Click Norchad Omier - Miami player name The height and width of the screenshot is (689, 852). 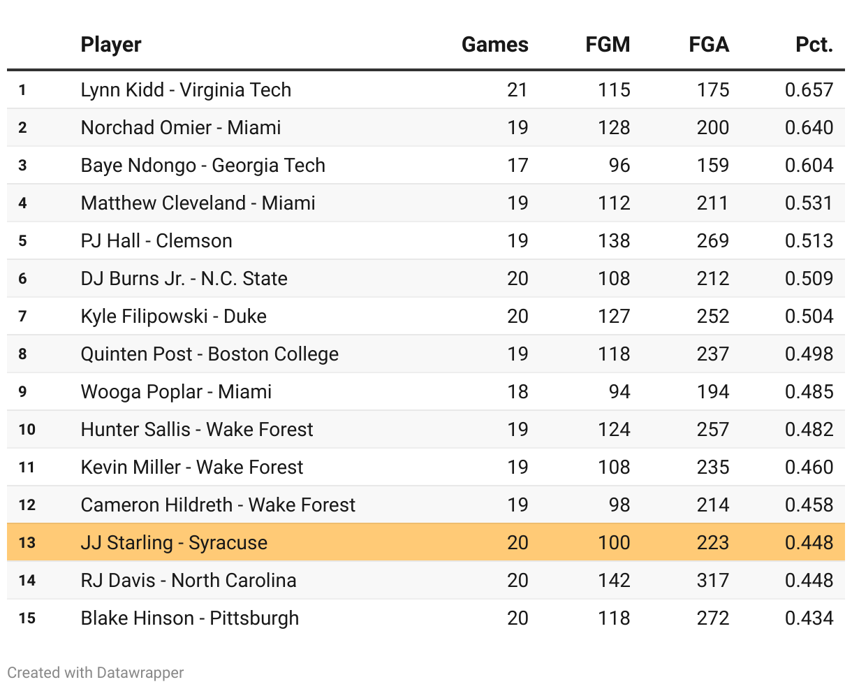(x=181, y=128)
